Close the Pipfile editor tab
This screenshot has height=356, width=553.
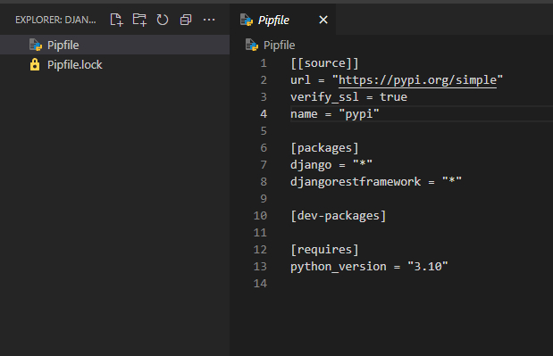323,20
